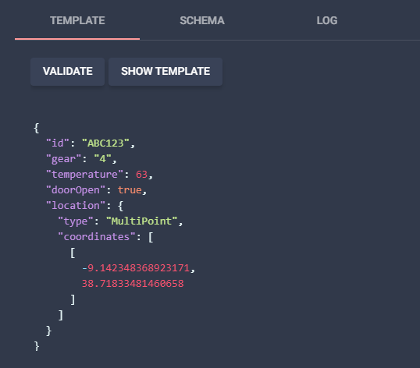Open the SCHEMA tab
Viewport: 420px width, 368px height.
(202, 20)
